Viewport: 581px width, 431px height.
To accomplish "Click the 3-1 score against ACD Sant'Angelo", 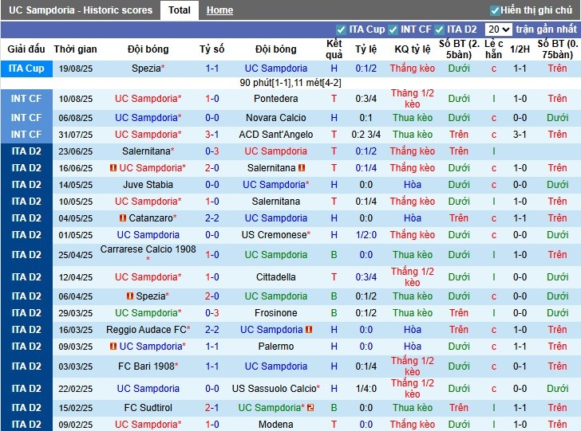I will point(212,135).
